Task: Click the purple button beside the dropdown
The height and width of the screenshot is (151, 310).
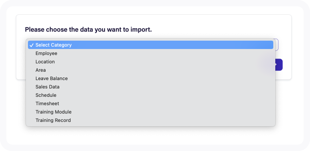Action: pyautogui.click(x=279, y=65)
